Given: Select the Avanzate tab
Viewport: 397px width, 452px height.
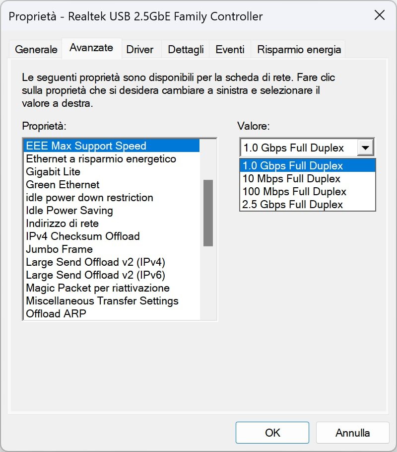Looking at the screenshot, I should (x=91, y=48).
